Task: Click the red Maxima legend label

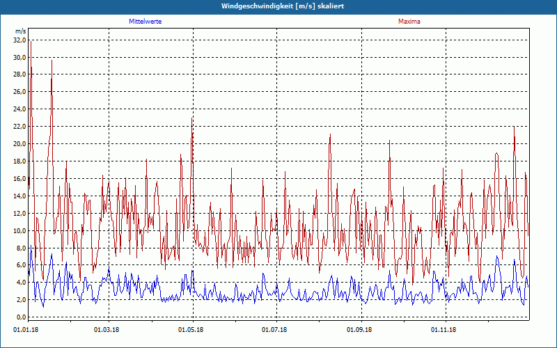Action: (409, 22)
